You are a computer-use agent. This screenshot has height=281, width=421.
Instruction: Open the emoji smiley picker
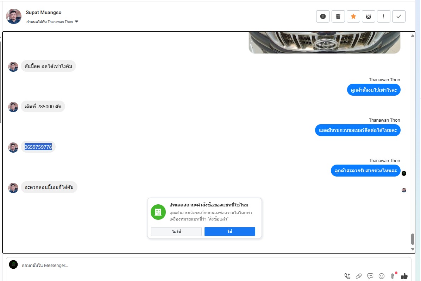pyautogui.click(x=382, y=276)
